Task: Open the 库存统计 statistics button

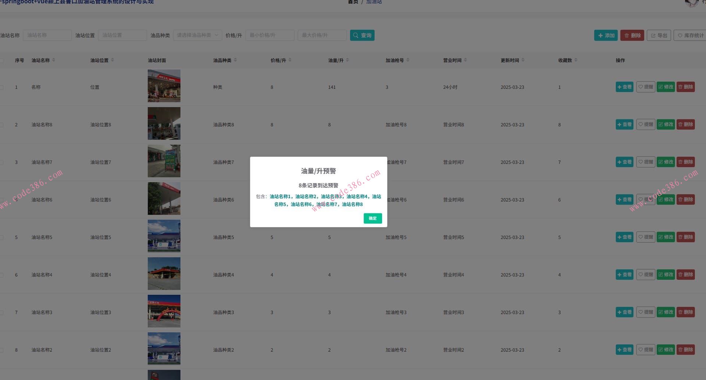Action: pyautogui.click(x=690, y=35)
